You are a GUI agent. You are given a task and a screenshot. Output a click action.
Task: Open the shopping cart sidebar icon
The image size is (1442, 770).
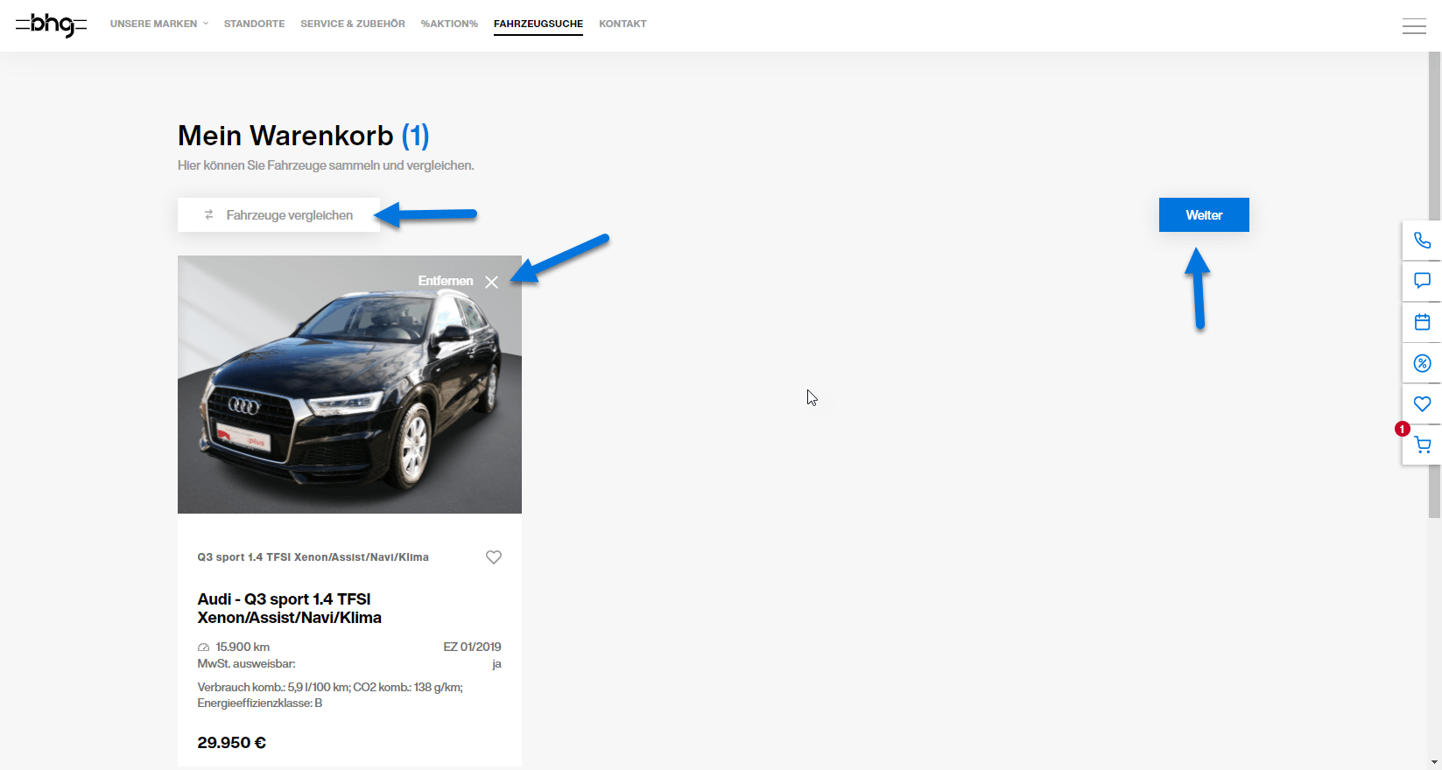[1422, 445]
